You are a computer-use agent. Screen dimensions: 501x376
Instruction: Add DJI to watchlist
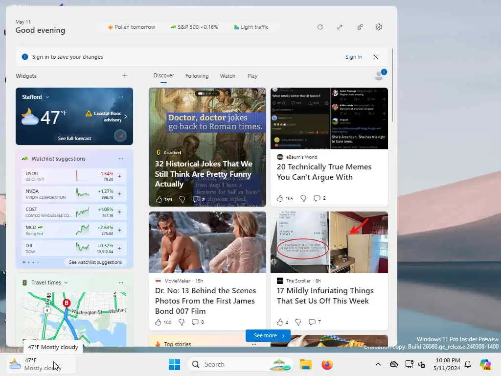pos(119,248)
